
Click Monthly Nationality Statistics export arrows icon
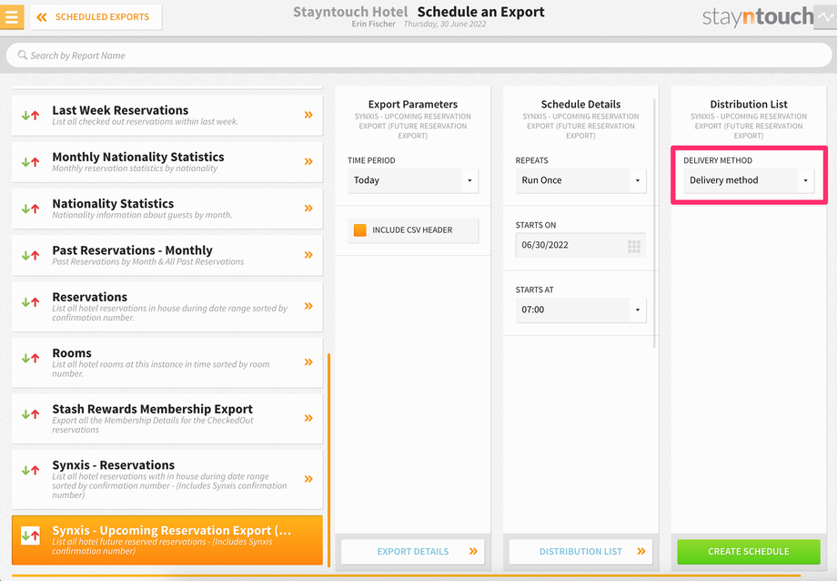[x=30, y=162]
